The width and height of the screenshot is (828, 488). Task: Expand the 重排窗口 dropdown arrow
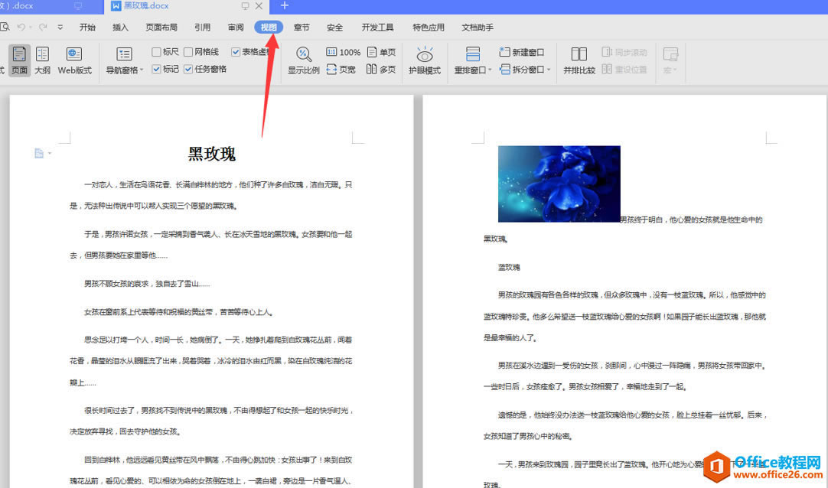pos(490,70)
